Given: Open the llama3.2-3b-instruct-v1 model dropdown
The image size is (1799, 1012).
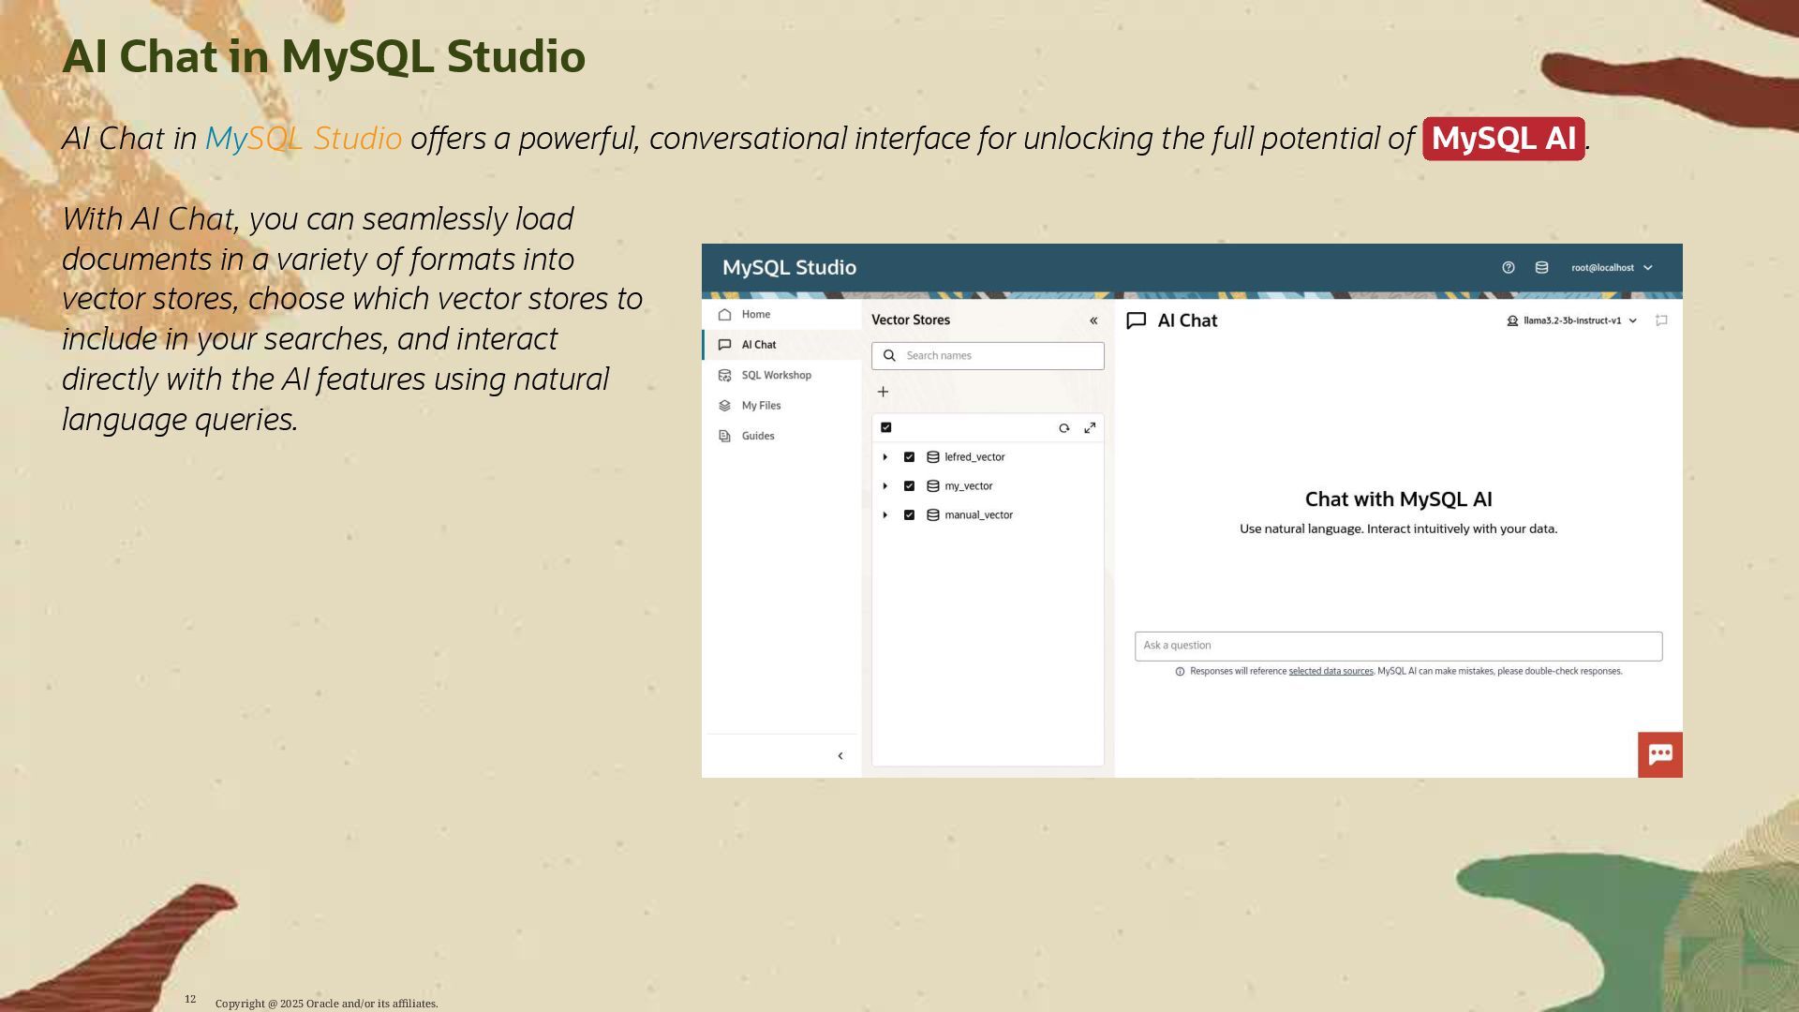Looking at the screenshot, I should (1574, 320).
